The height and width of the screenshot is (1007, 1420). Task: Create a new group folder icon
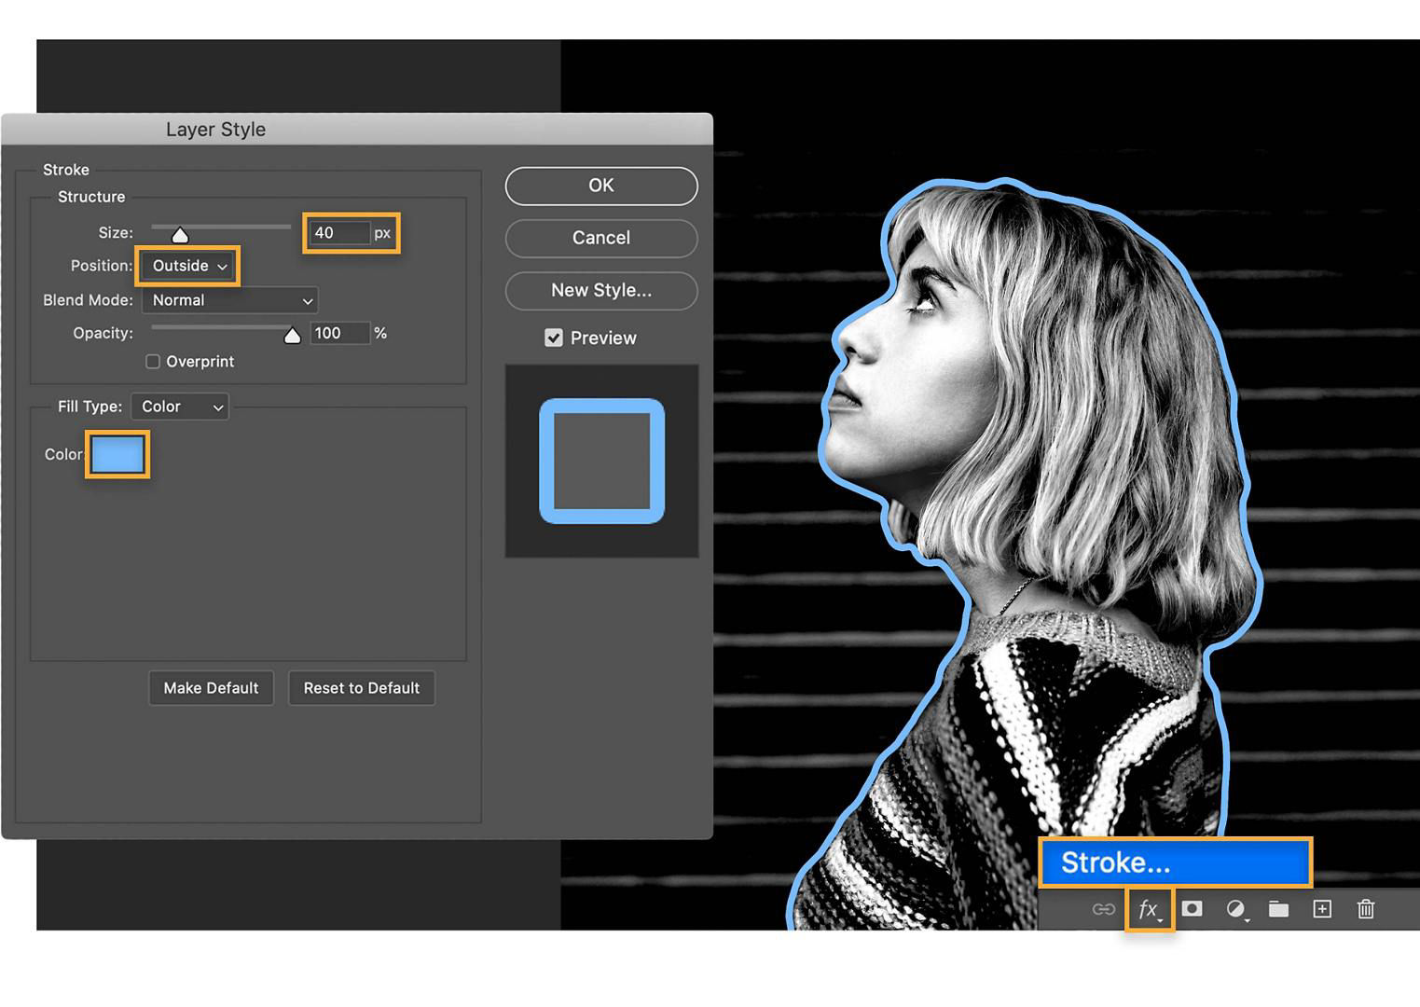[1278, 908]
